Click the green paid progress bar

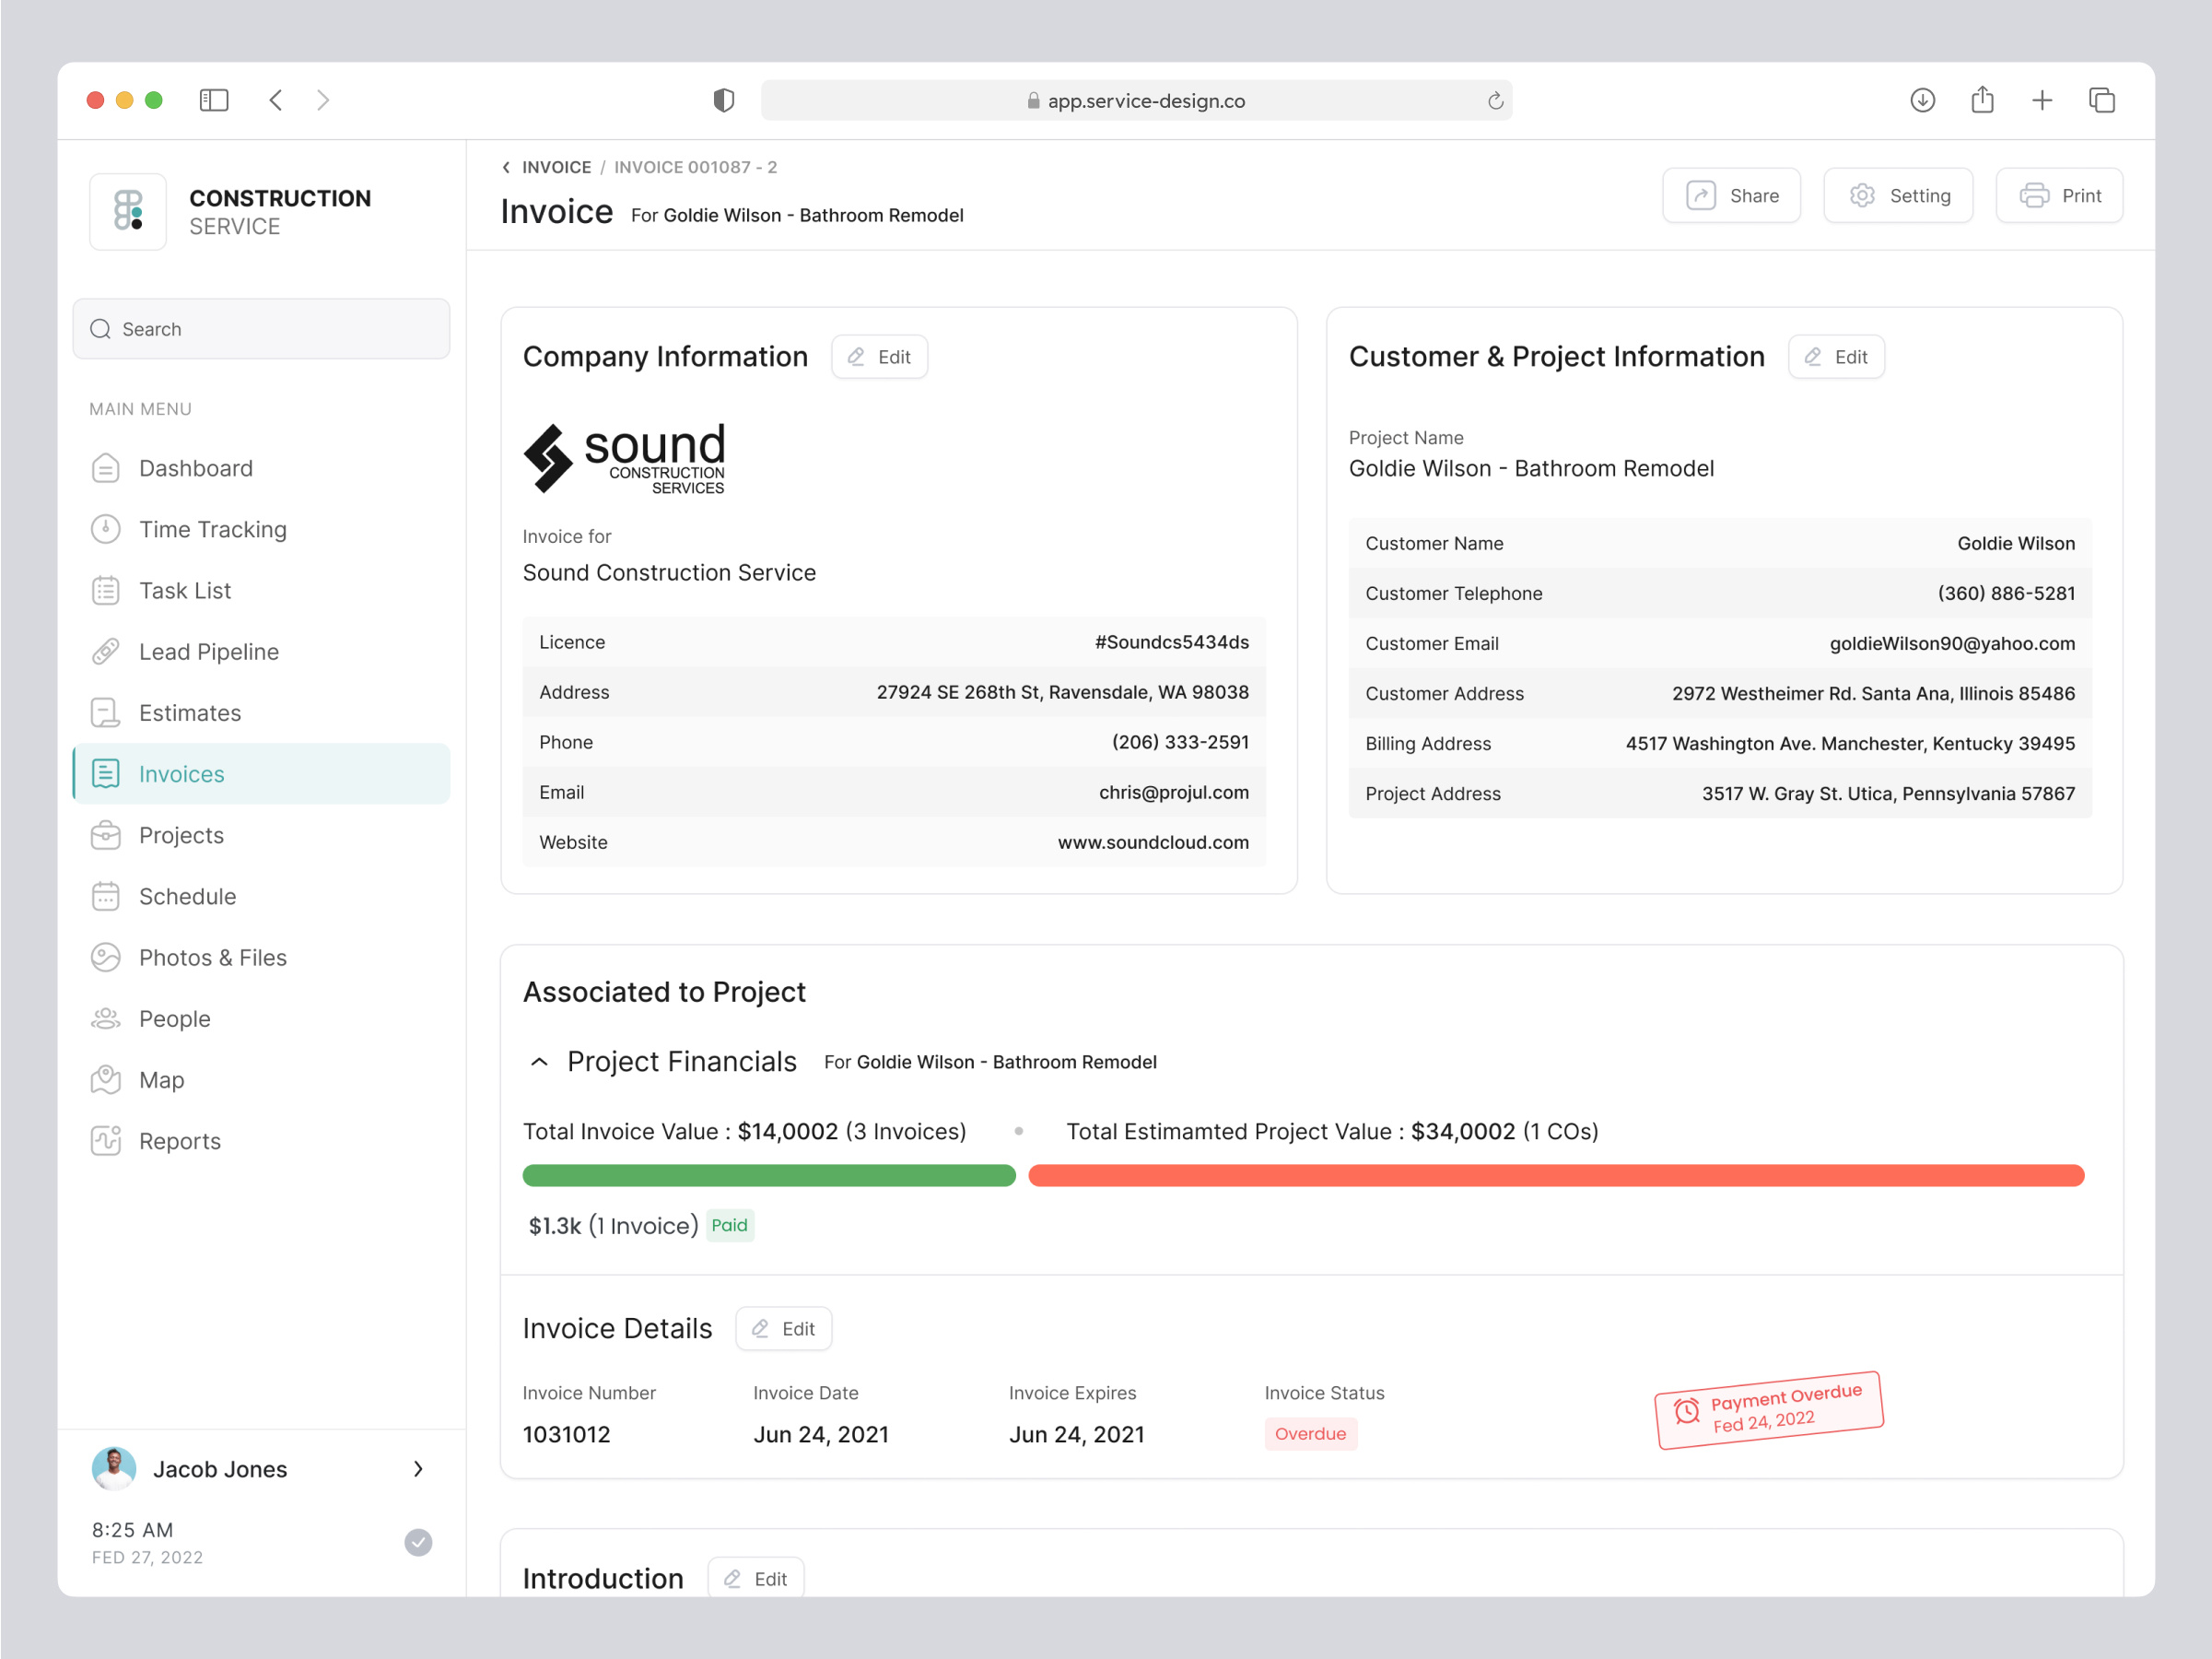pyautogui.click(x=768, y=1175)
